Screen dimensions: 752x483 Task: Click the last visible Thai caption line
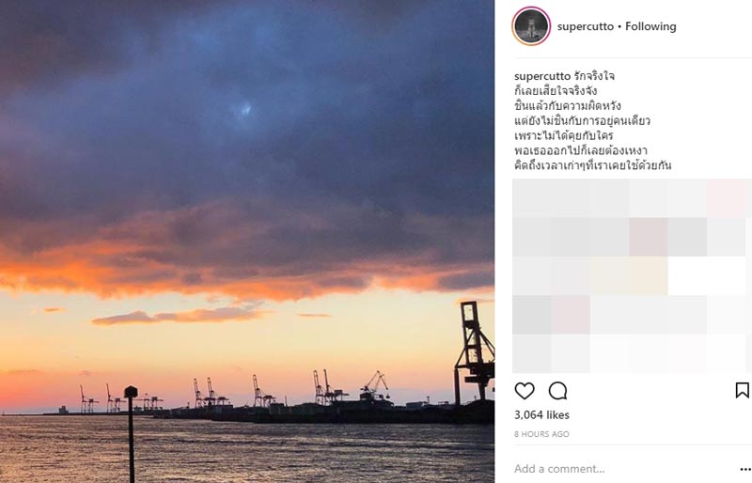[592, 166]
